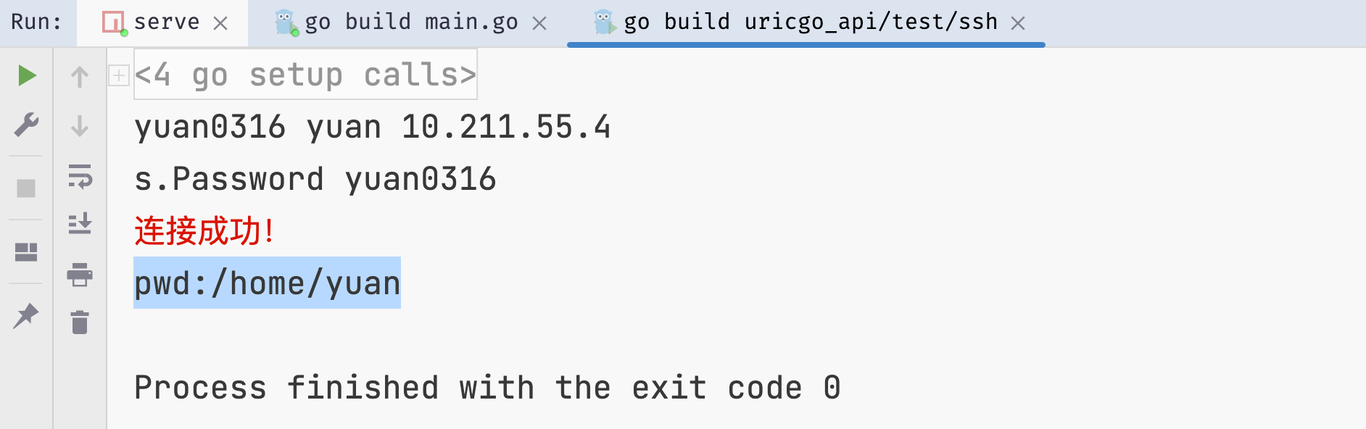Pin the current run tab
This screenshot has width=1366, height=429.
coord(27,316)
